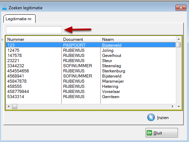Click the horizontal scroll left arrow

[9, 106]
